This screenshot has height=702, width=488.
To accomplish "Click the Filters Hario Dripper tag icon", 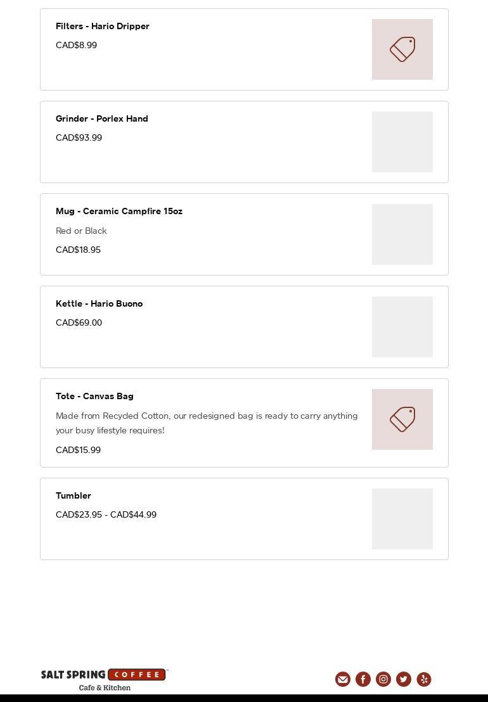I will tap(402, 49).
